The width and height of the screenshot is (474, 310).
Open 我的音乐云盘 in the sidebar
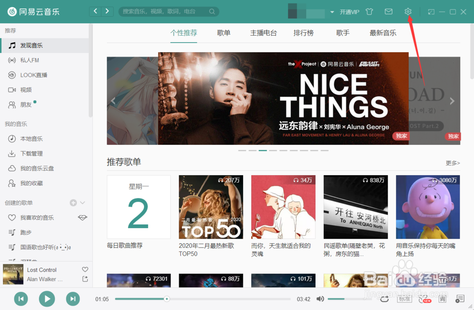(45, 168)
